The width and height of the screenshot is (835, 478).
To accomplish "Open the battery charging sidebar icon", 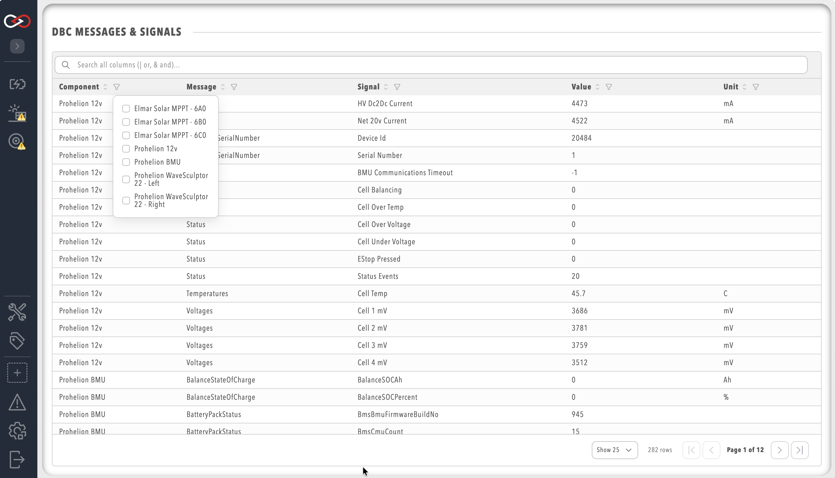I will click(x=17, y=84).
